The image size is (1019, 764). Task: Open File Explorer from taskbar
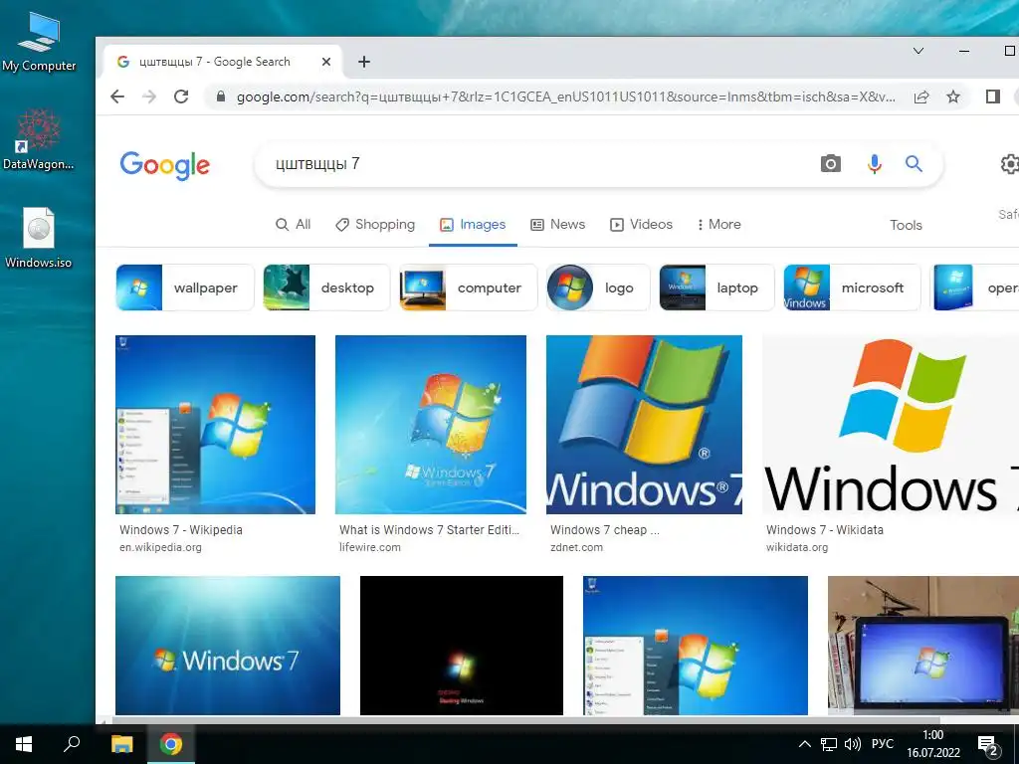(x=121, y=744)
